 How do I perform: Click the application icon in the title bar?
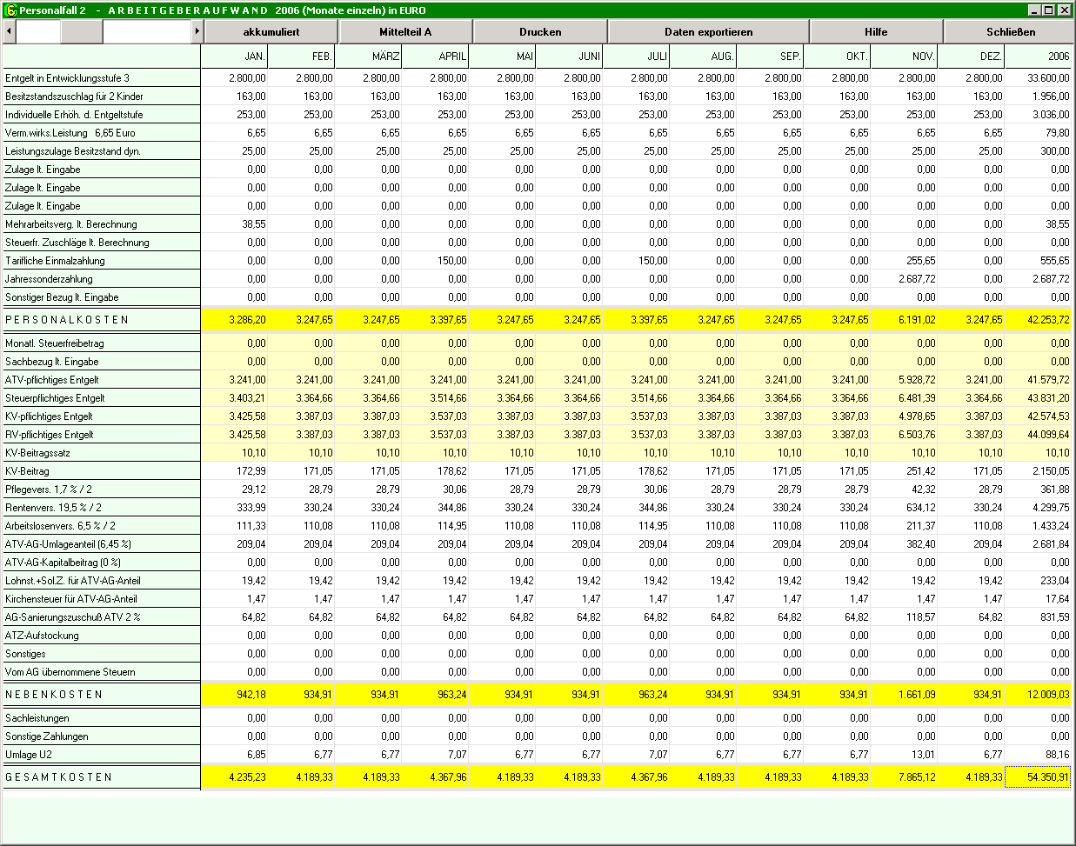click(x=10, y=10)
